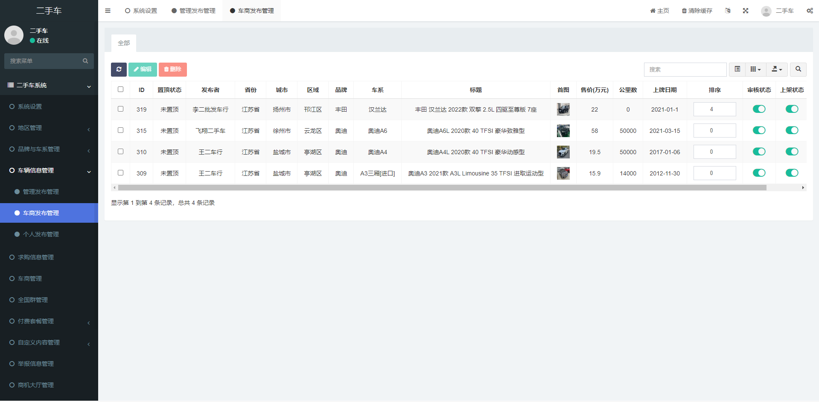Screen dimensions: 819x402
Task: Click the refresh table button
Action: [119, 69]
